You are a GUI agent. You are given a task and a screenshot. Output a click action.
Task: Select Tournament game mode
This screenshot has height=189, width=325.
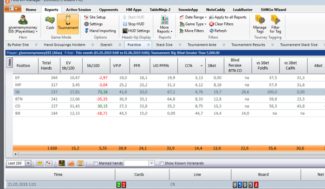click(68, 24)
